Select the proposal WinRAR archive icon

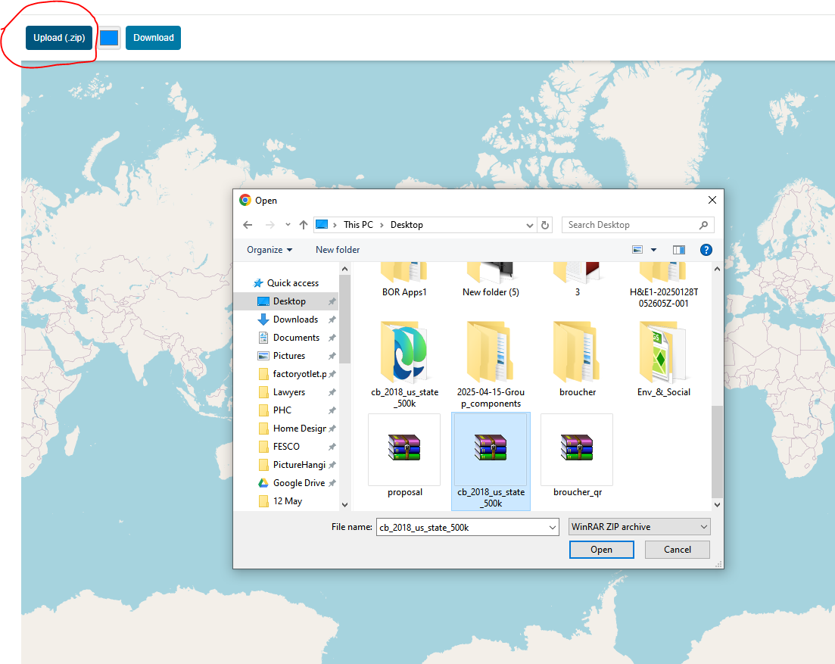click(403, 449)
